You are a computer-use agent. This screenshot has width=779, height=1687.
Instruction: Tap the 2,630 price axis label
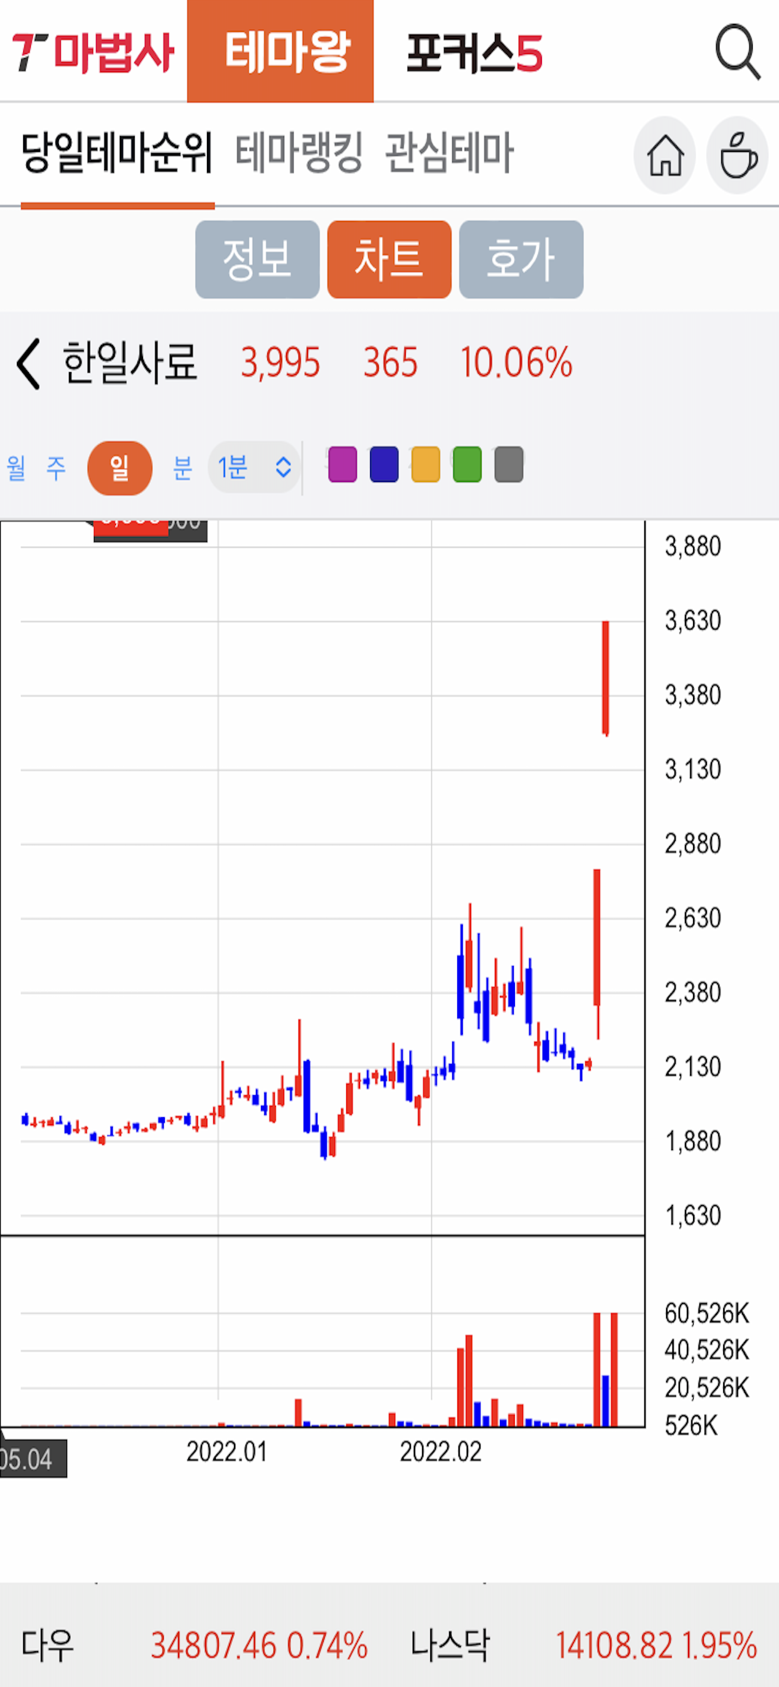coord(693,918)
